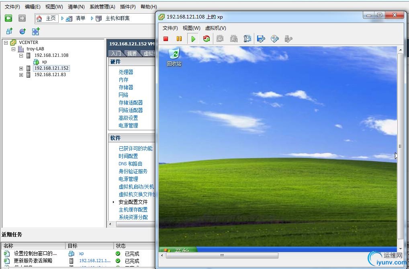Screen dimensions: 409x269
Task: Open the Administration menu
Action: pos(102,7)
